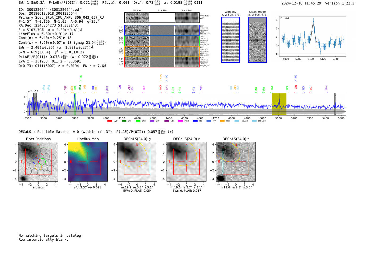Click the Smoothed column header

186,11
